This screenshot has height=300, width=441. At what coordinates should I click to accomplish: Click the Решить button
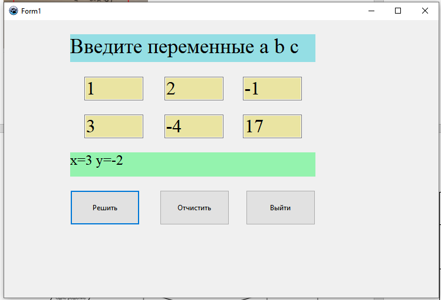pos(104,208)
